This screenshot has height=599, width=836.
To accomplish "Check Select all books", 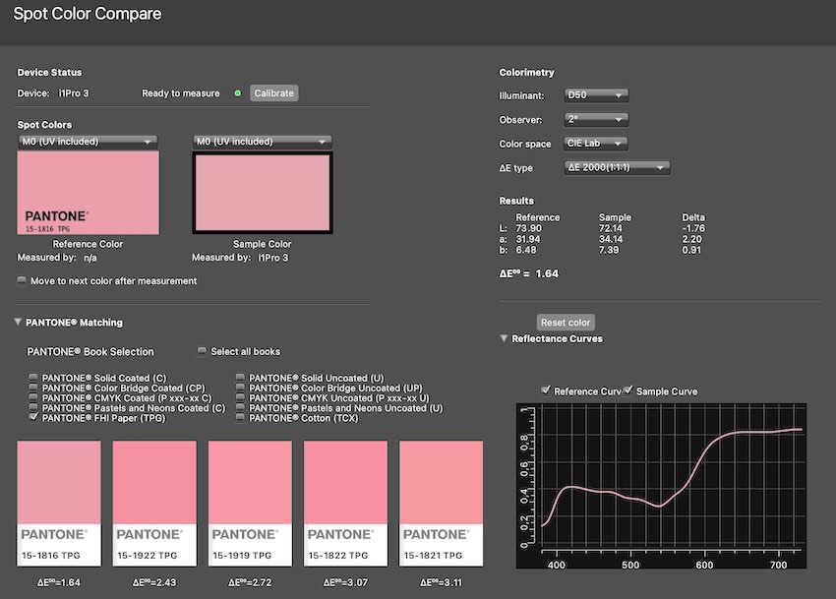I will [202, 351].
